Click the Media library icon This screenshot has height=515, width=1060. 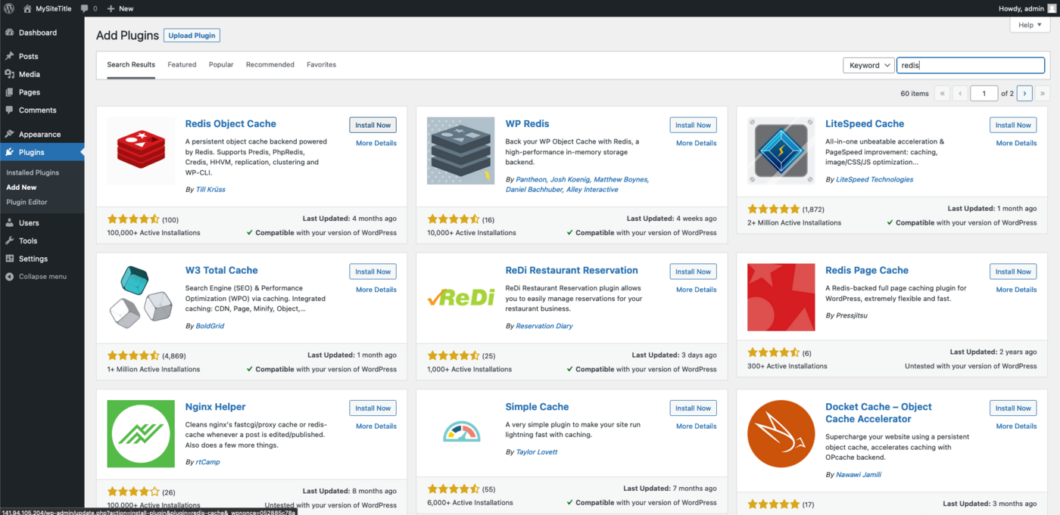pyautogui.click(x=11, y=74)
